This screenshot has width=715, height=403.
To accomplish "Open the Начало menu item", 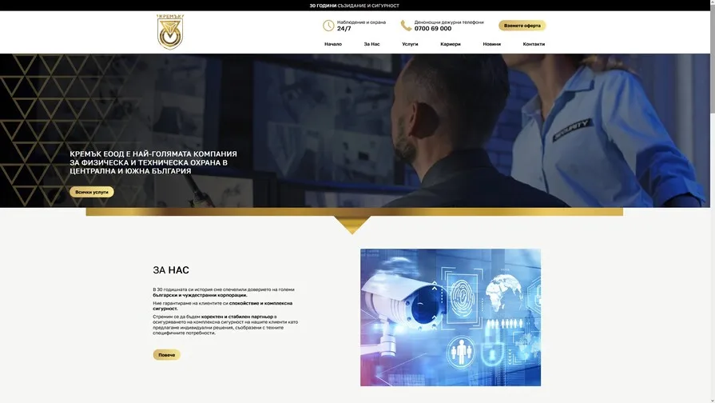I will 333,44.
